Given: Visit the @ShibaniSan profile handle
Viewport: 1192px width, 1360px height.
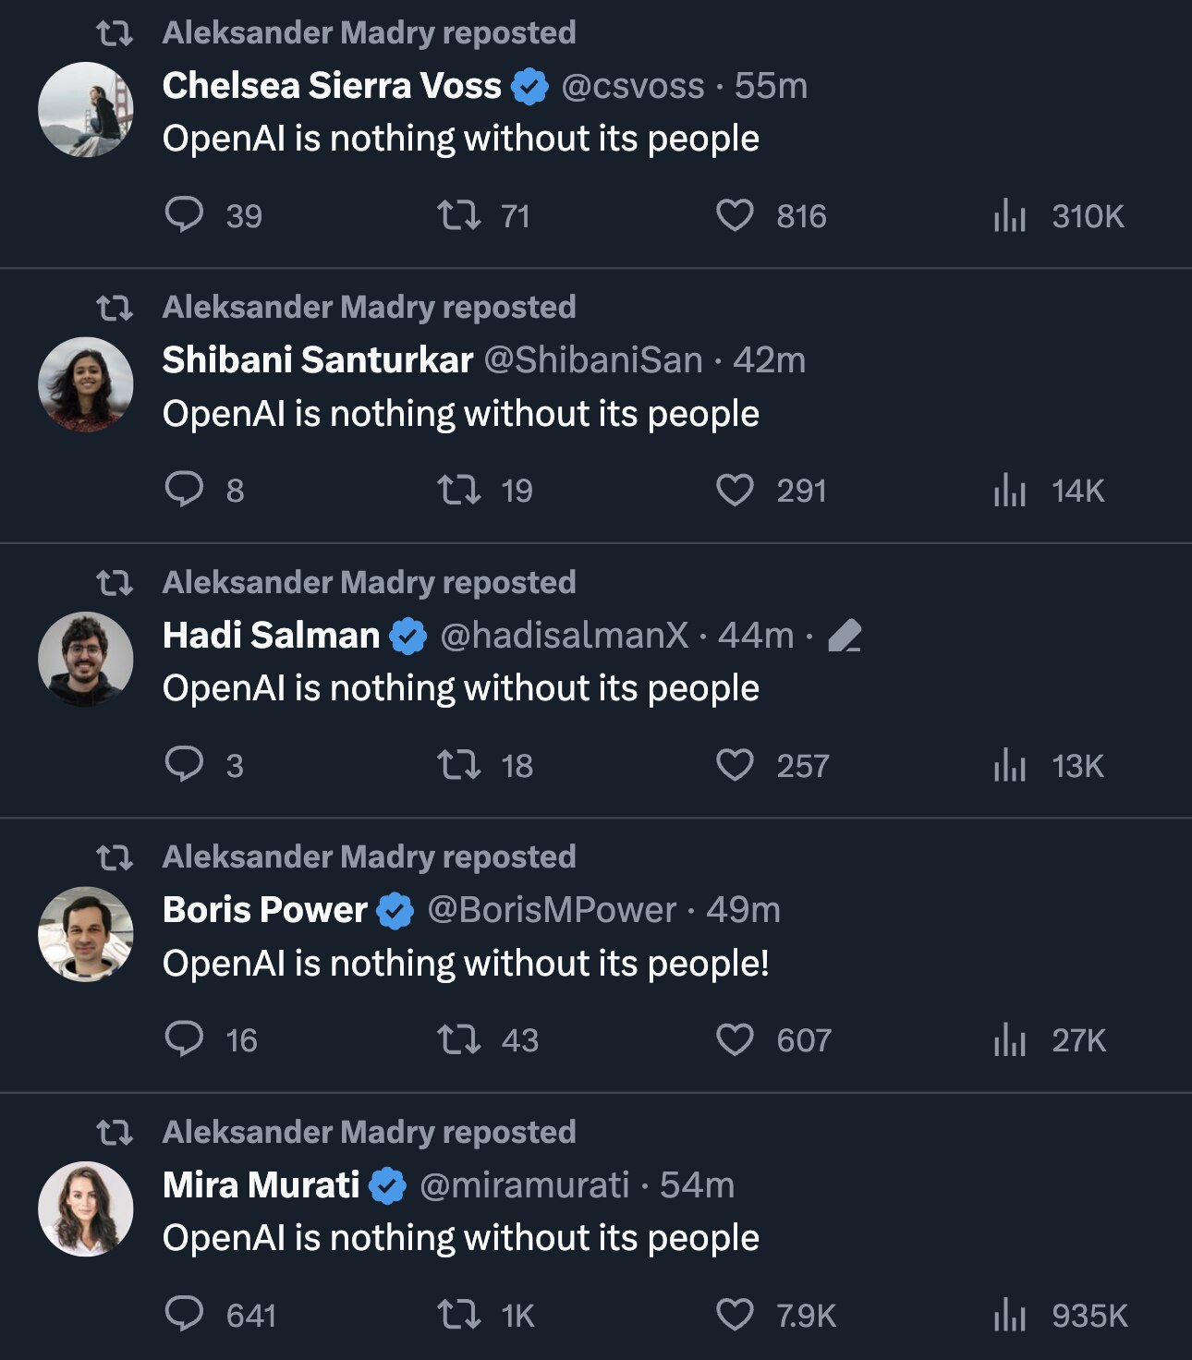Looking at the screenshot, I should pyautogui.click(x=593, y=360).
